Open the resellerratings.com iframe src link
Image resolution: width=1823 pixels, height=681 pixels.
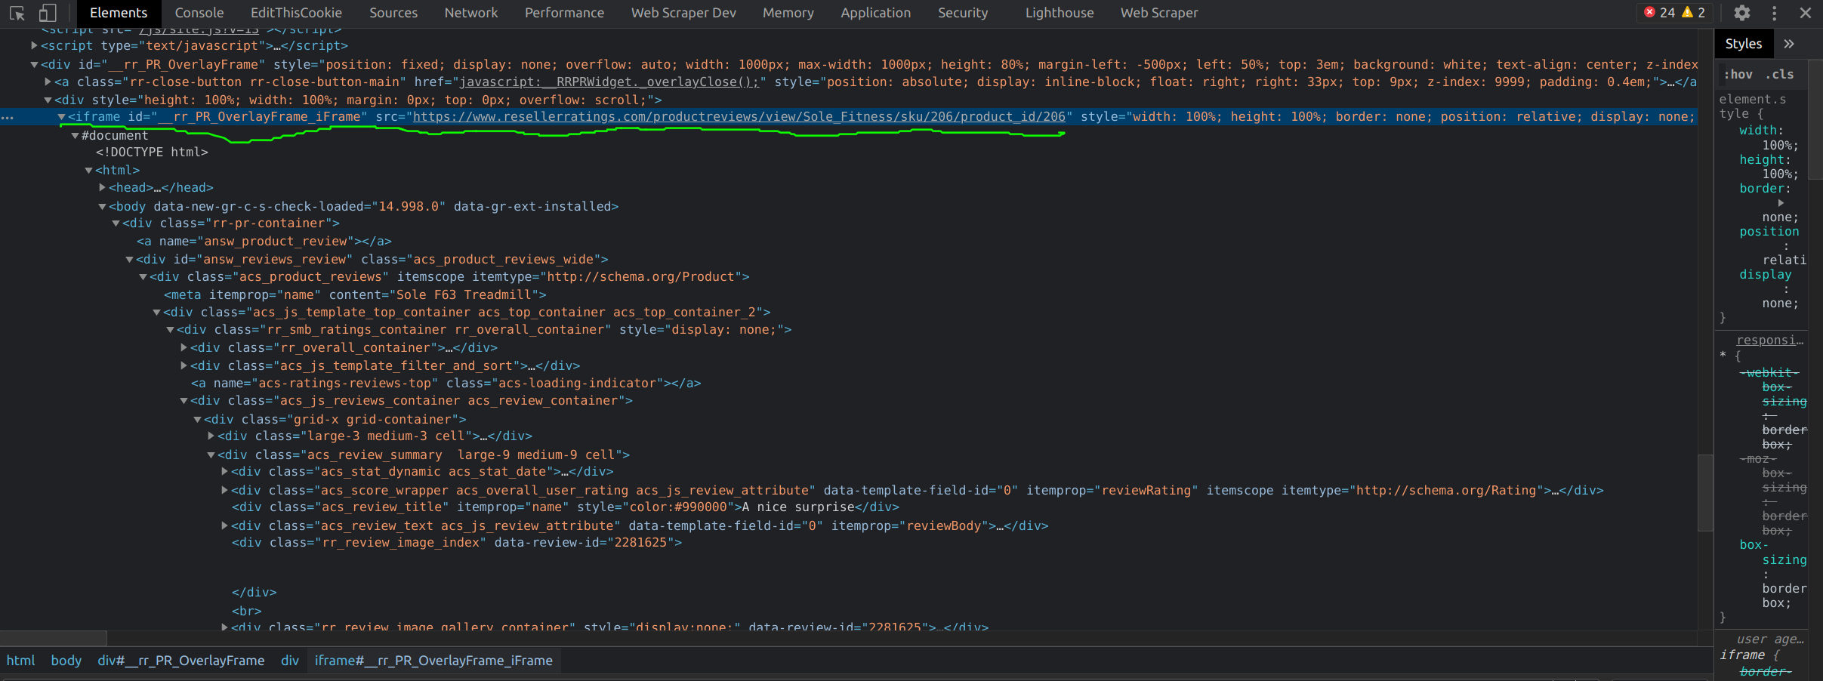[x=739, y=117]
